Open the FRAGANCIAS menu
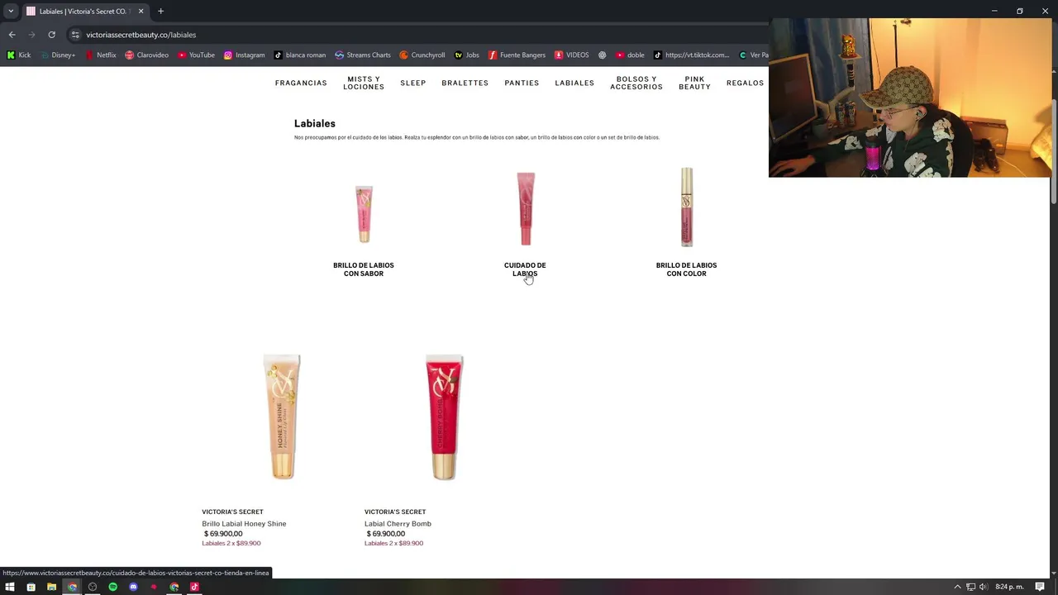The height and width of the screenshot is (595, 1058). coord(301,83)
